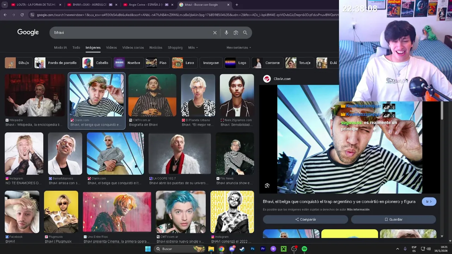Expand the Más dropdown

[x=193, y=47]
